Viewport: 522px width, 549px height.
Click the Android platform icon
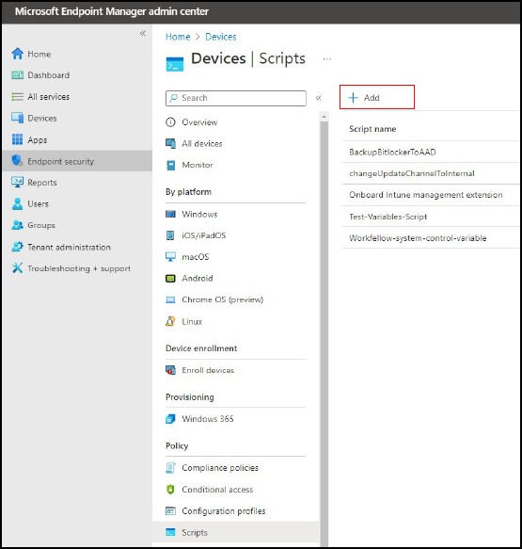coord(170,279)
